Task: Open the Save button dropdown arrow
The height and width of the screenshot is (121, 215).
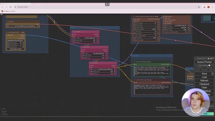Action: [212, 74]
